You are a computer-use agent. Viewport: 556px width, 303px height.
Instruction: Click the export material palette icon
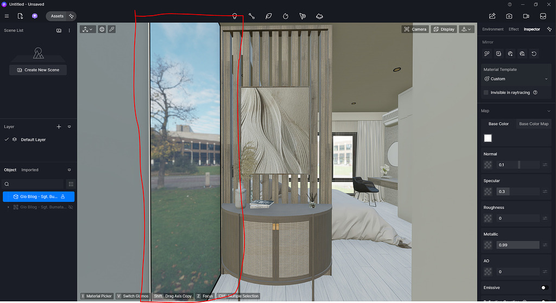510,54
